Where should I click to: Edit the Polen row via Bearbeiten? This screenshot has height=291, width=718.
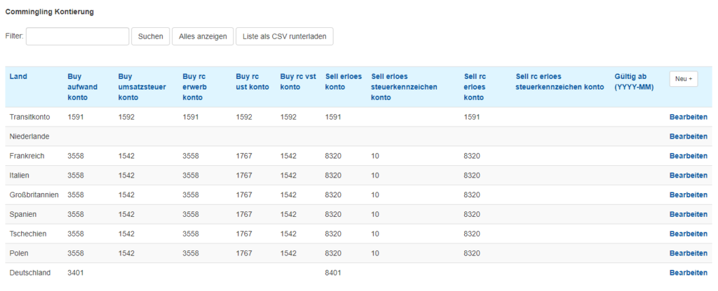(689, 253)
